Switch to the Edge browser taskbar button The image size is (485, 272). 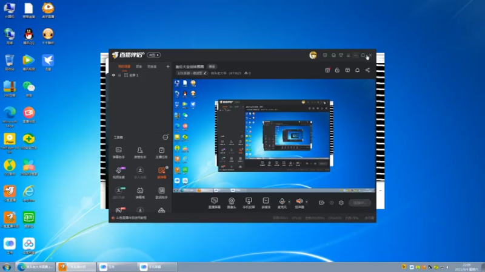pyautogui.click(x=36, y=267)
